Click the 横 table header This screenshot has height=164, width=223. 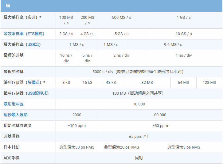(x=8, y=6)
